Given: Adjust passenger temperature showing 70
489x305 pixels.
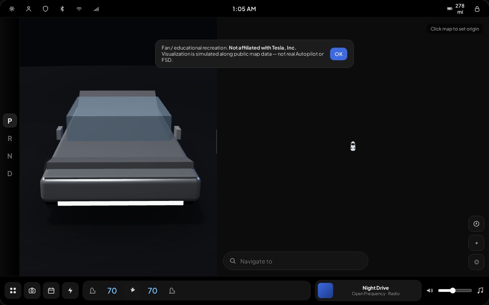Looking at the screenshot, I should coord(152,291).
